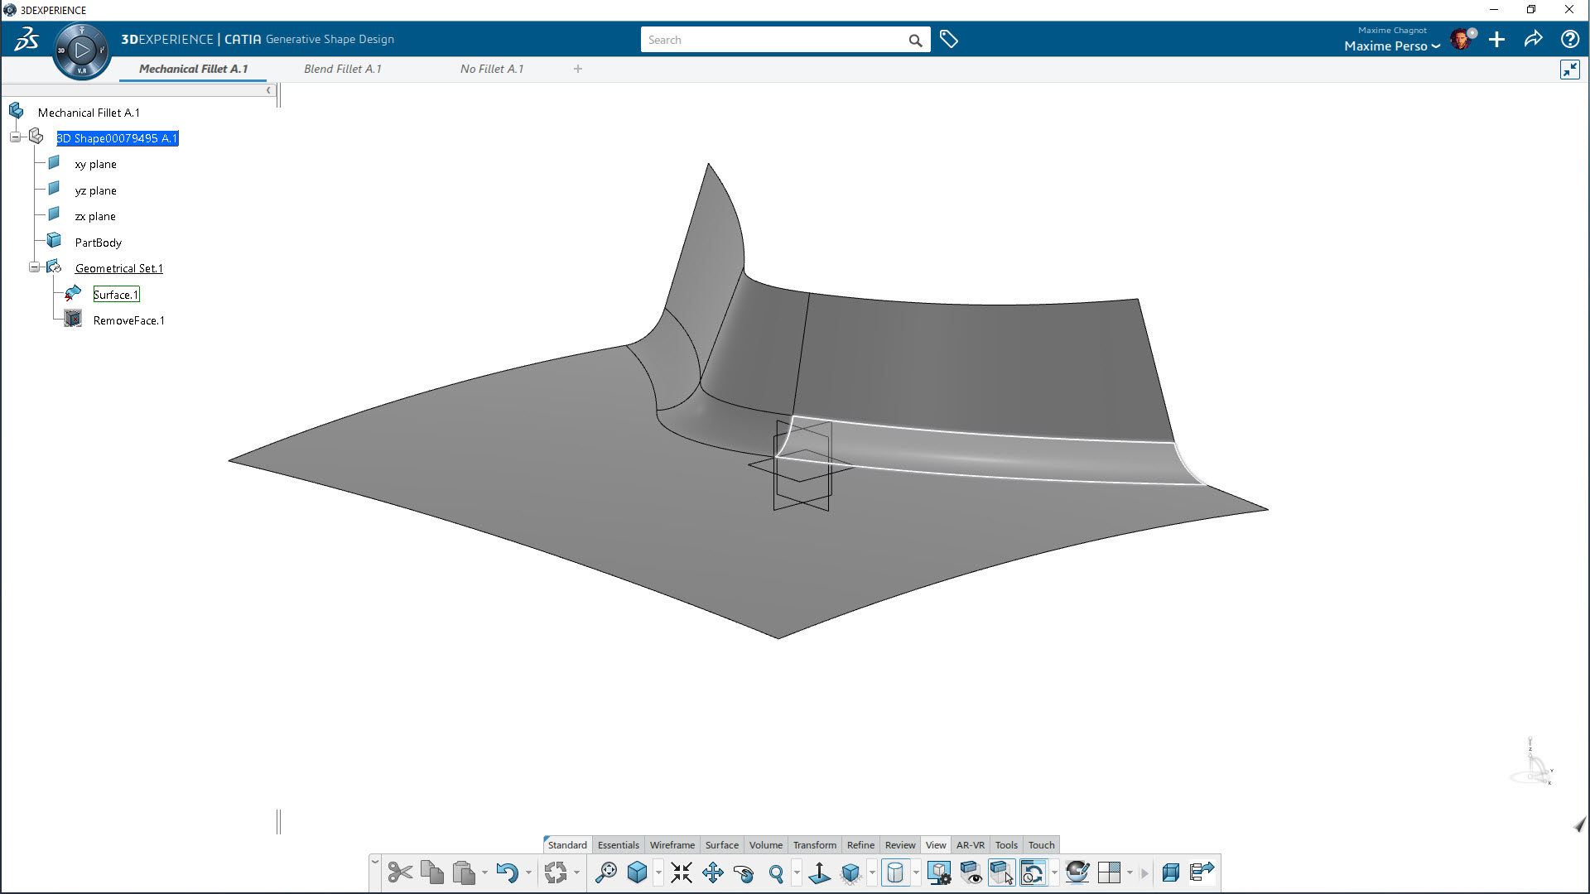Viewport: 1590px width, 894px height.
Task: Click the Cut scissors icon
Action: (x=400, y=872)
